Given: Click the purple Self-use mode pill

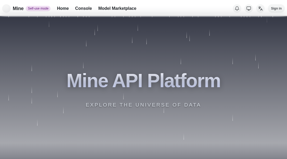Looking at the screenshot, I should (38, 8).
